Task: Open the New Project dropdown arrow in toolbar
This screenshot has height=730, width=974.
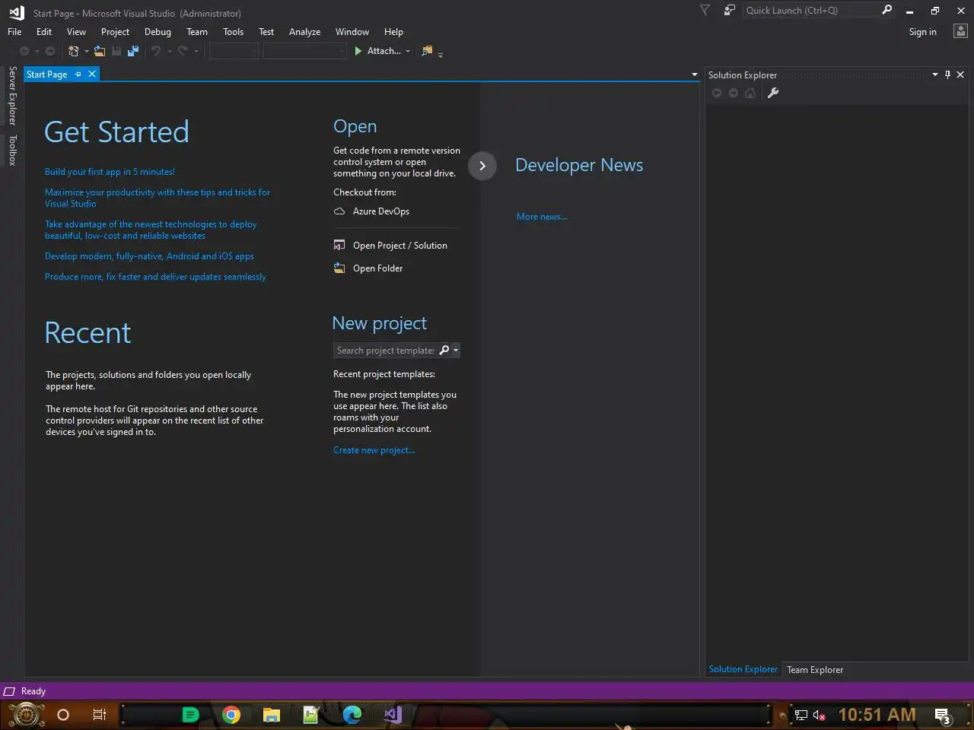Action: click(x=87, y=52)
